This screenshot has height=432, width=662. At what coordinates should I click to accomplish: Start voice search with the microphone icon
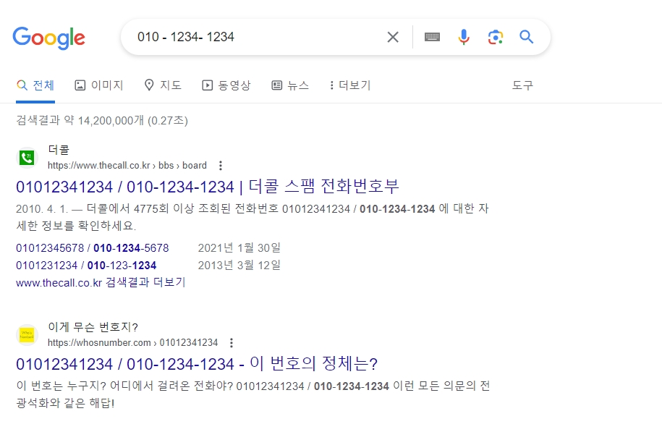pyautogui.click(x=464, y=36)
